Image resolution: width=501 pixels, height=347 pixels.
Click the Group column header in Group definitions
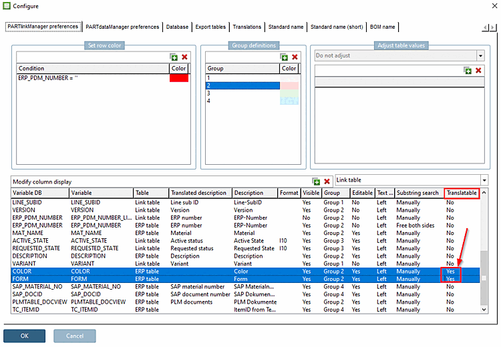[242, 68]
